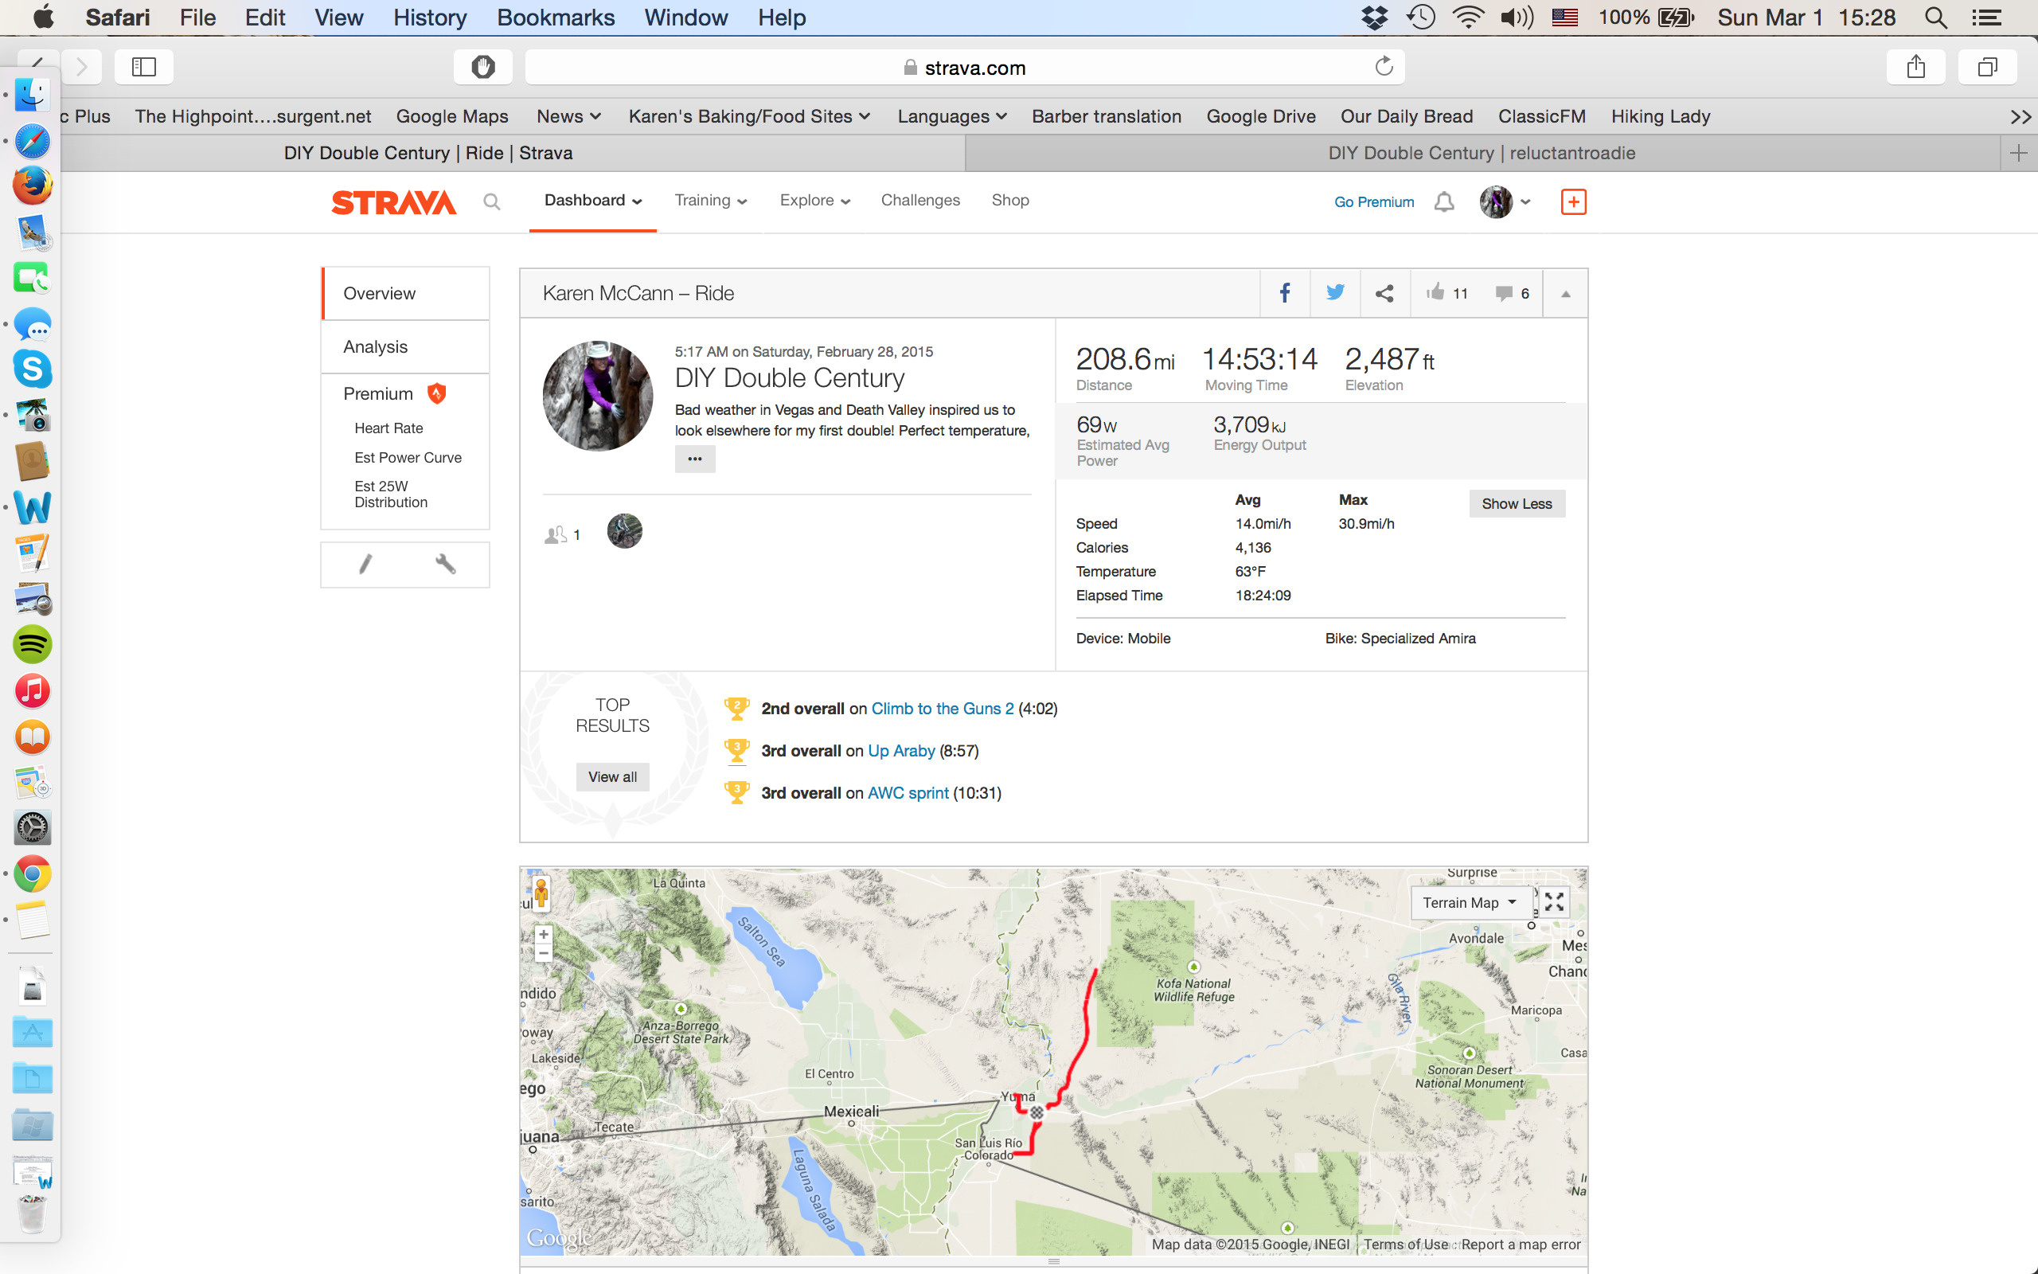Share ride on Facebook icon
The width and height of the screenshot is (2038, 1274).
[x=1284, y=293]
